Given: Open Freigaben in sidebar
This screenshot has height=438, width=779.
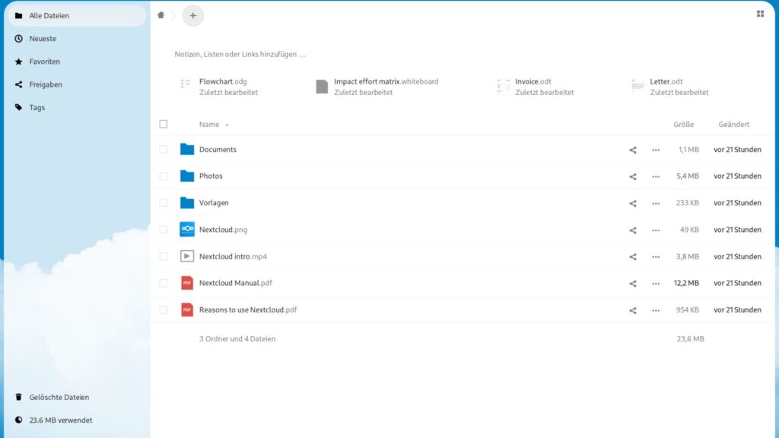Looking at the screenshot, I should (77, 84).
